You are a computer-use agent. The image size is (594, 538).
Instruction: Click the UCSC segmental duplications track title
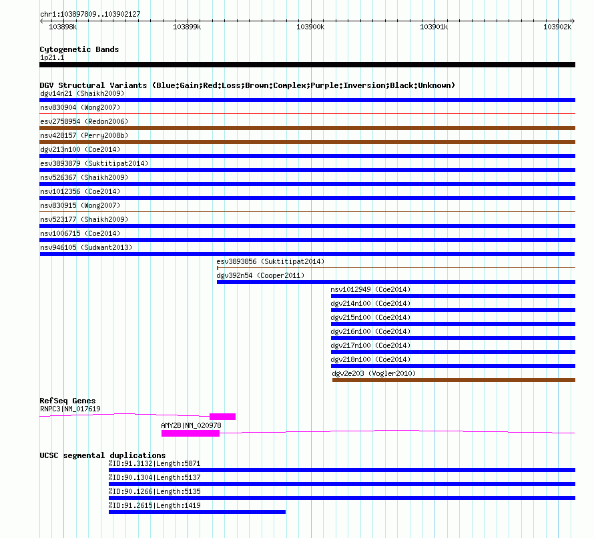(x=103, y=455)
